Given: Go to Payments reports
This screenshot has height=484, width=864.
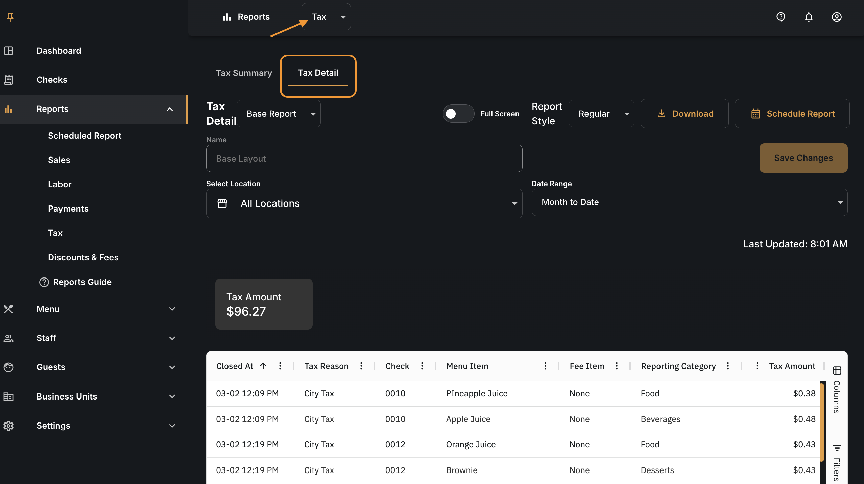Looking at the screenshot, I should (68, 209).
